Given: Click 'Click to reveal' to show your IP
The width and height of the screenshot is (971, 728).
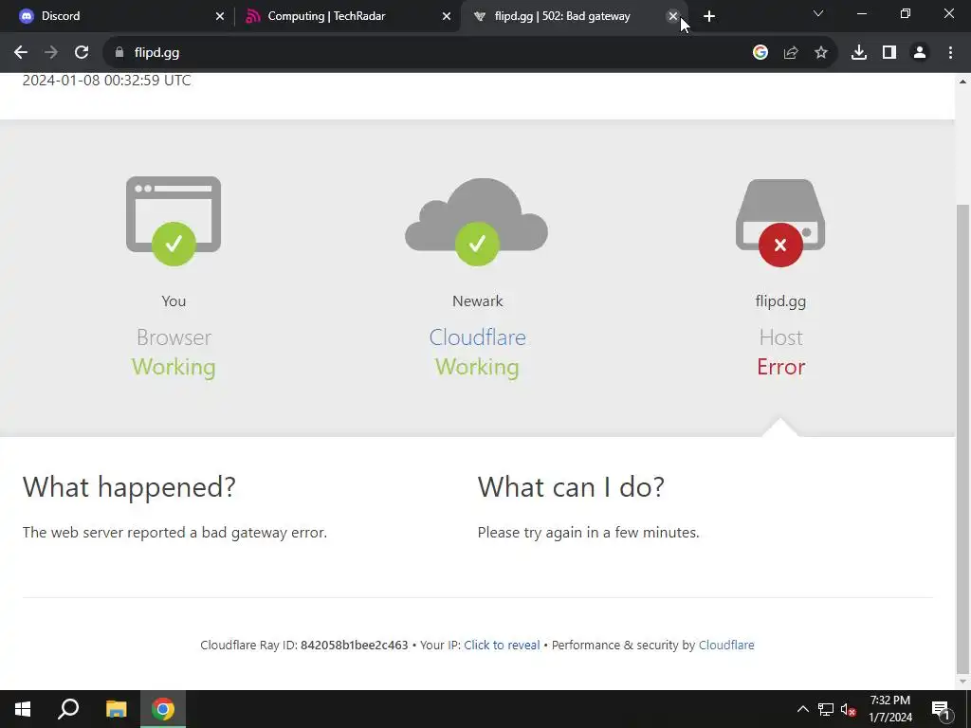Looking at the screenshot, I should (502, 645).
